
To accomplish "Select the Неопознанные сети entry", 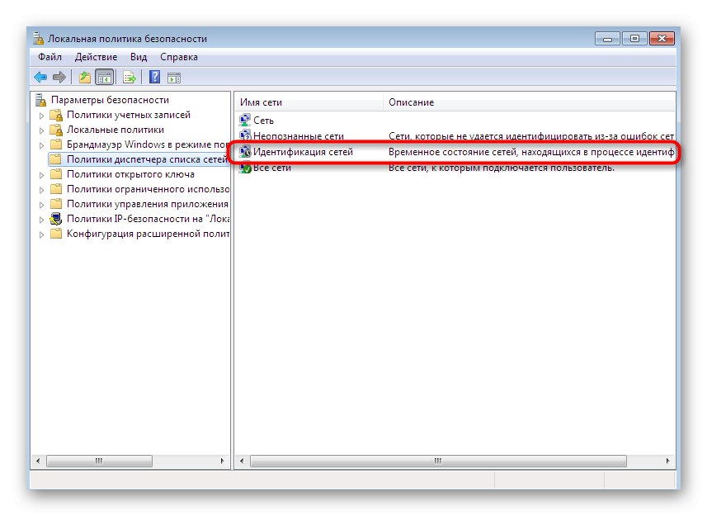I will 299,135.
